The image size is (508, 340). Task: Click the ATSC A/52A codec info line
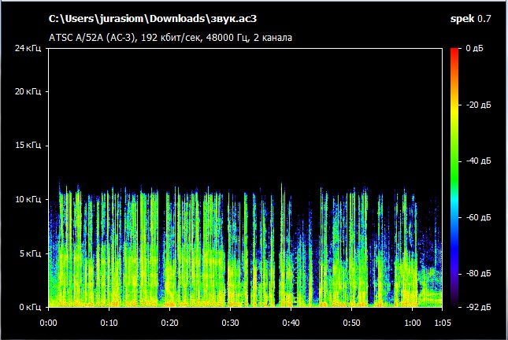tap(170, 38)
